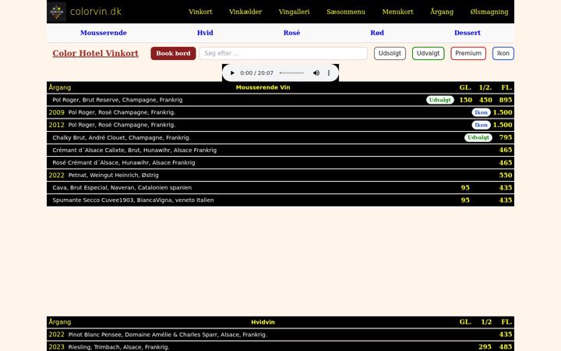Image resolution: width=561 pixels, height=351 pixels.
Task: Jump to Mousserende wine section
Action: coord(104,33)
